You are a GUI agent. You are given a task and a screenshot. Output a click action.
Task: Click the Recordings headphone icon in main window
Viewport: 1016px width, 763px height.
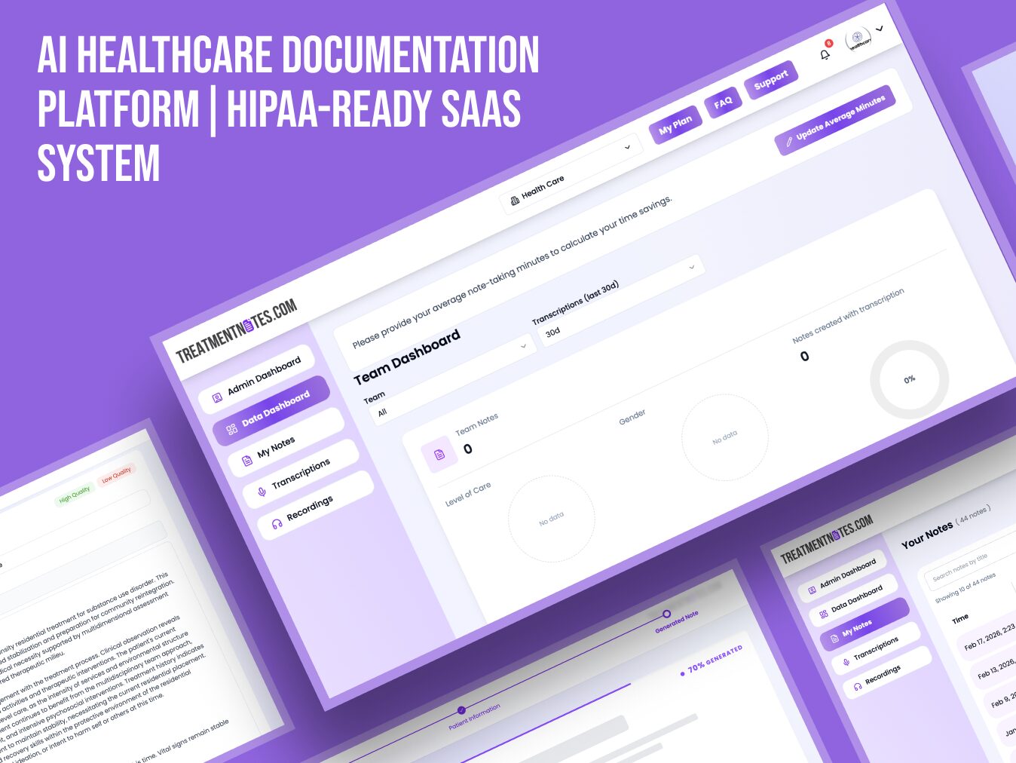[x=277, y=522]
